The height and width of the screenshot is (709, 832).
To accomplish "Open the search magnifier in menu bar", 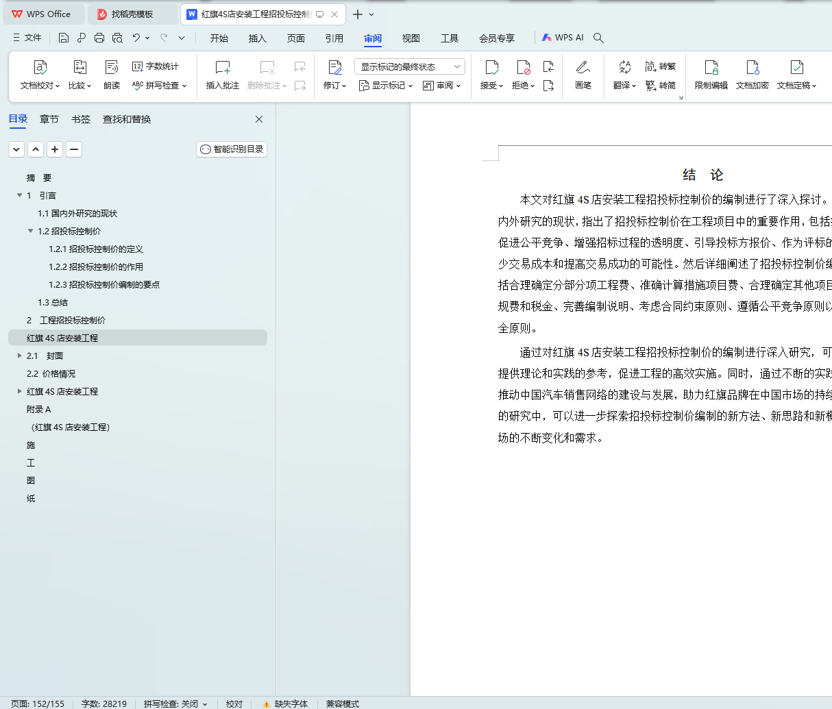I will pos(598,38).
